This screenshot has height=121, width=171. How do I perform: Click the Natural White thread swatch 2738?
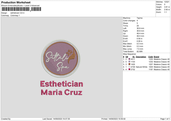129,67
